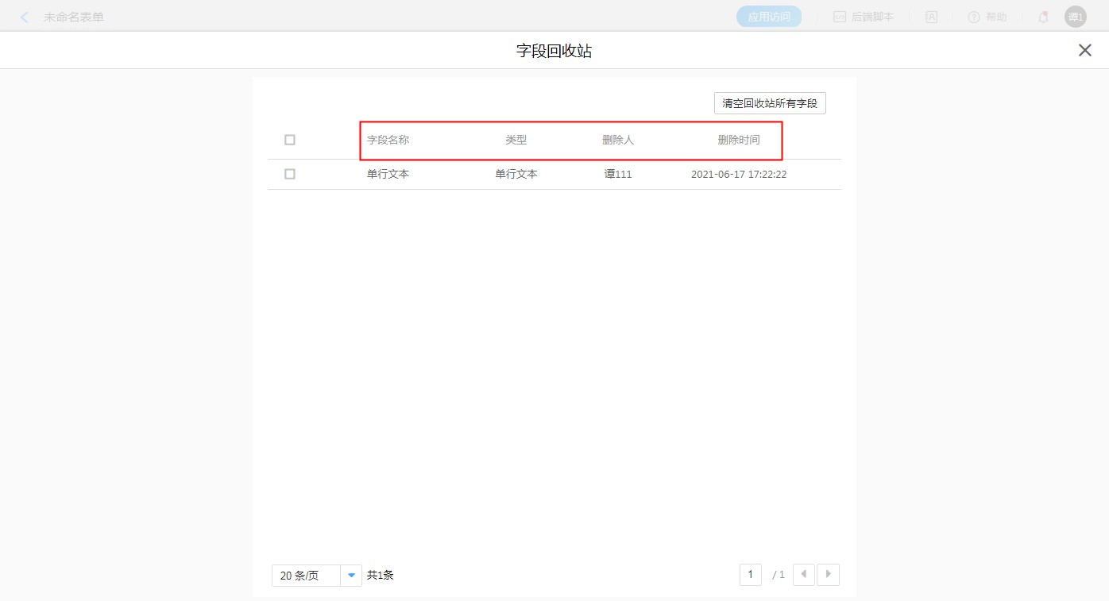Check the 单行文本 row checkbox
The width and height of the screenshot is (1109, 601).
click(290, 174)
